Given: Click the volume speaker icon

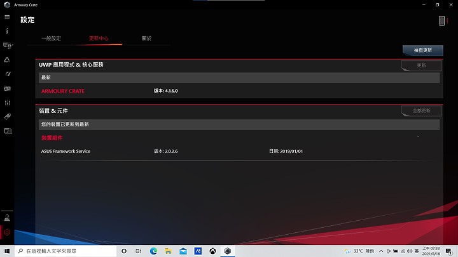Looking at the screenshot, I should click(410, 251).
